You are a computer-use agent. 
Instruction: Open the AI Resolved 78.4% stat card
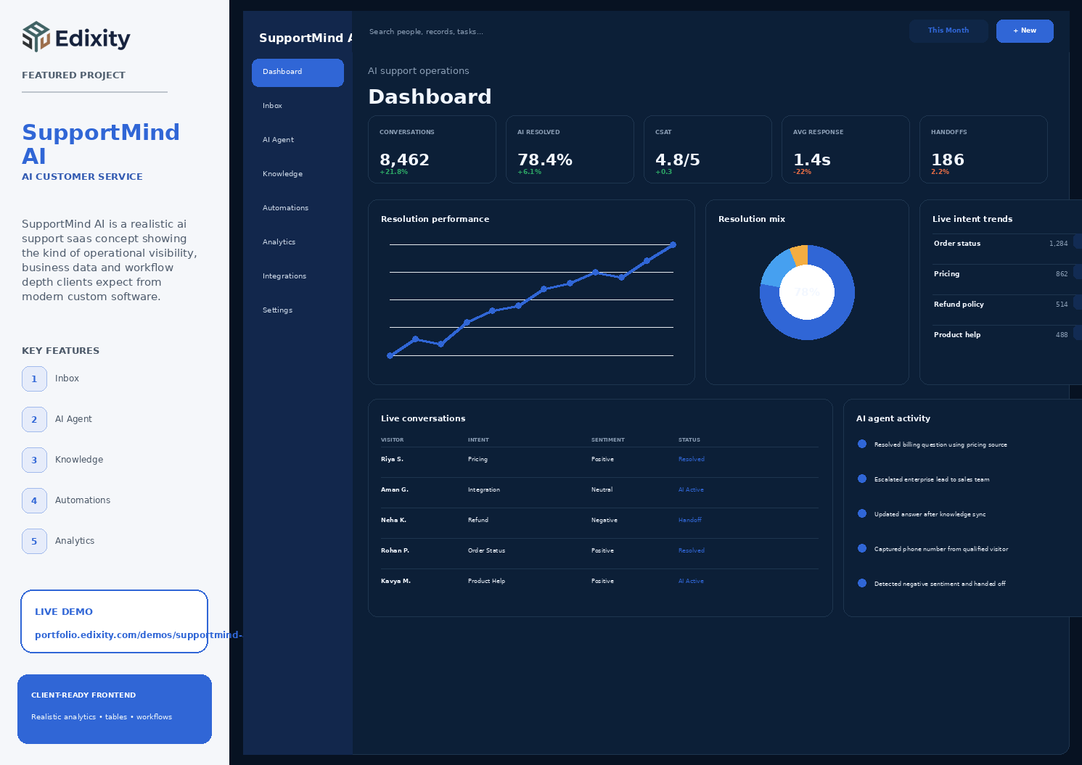[570, 149]
